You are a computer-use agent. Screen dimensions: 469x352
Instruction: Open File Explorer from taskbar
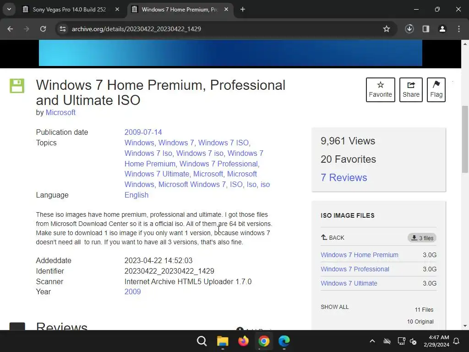pos(223,341)
